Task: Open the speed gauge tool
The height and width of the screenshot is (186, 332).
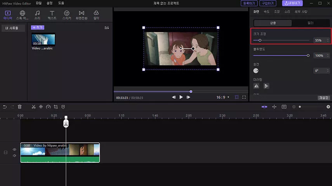Action: 48,107
